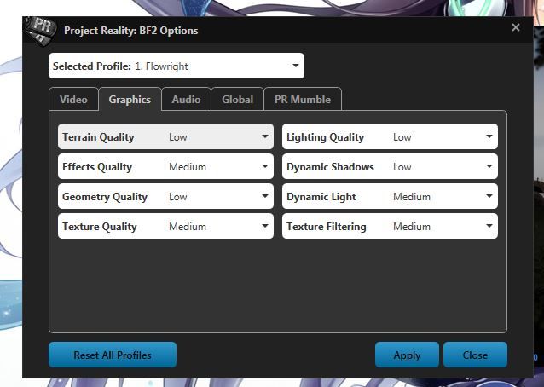
Task: Open the Audio tab
Action: 186,100
